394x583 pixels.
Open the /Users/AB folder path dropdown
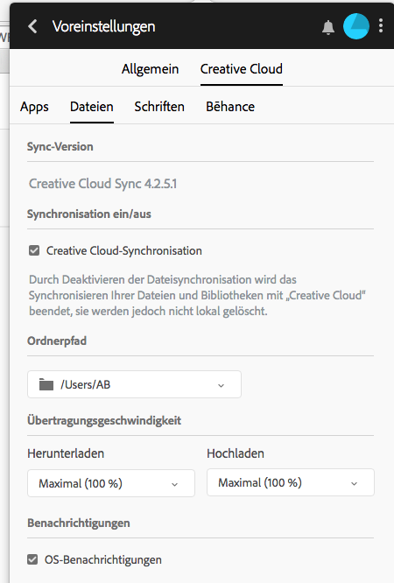[134, 384]
